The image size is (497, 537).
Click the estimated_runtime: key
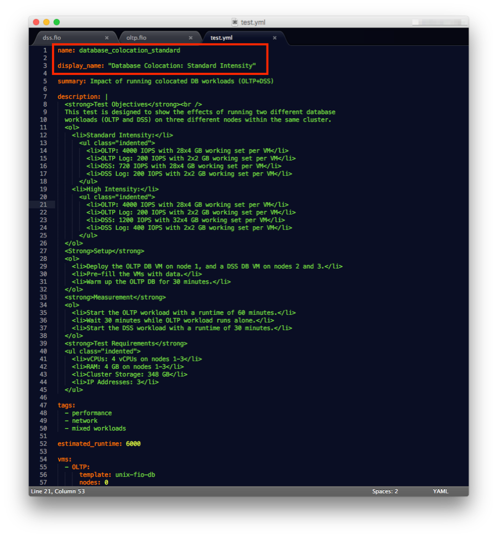(x=90, y=444)
